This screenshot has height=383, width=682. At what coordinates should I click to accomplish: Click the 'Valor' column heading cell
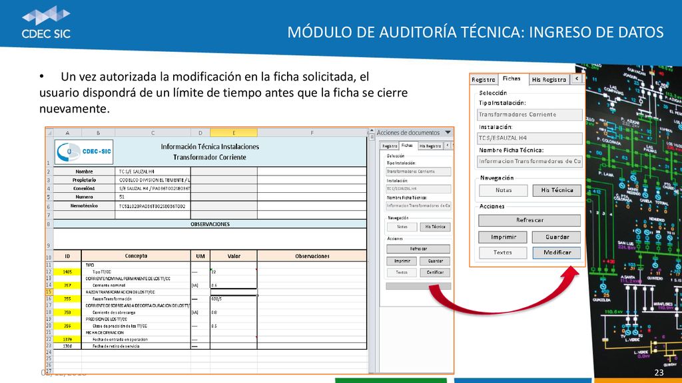[x=234, y=256]
